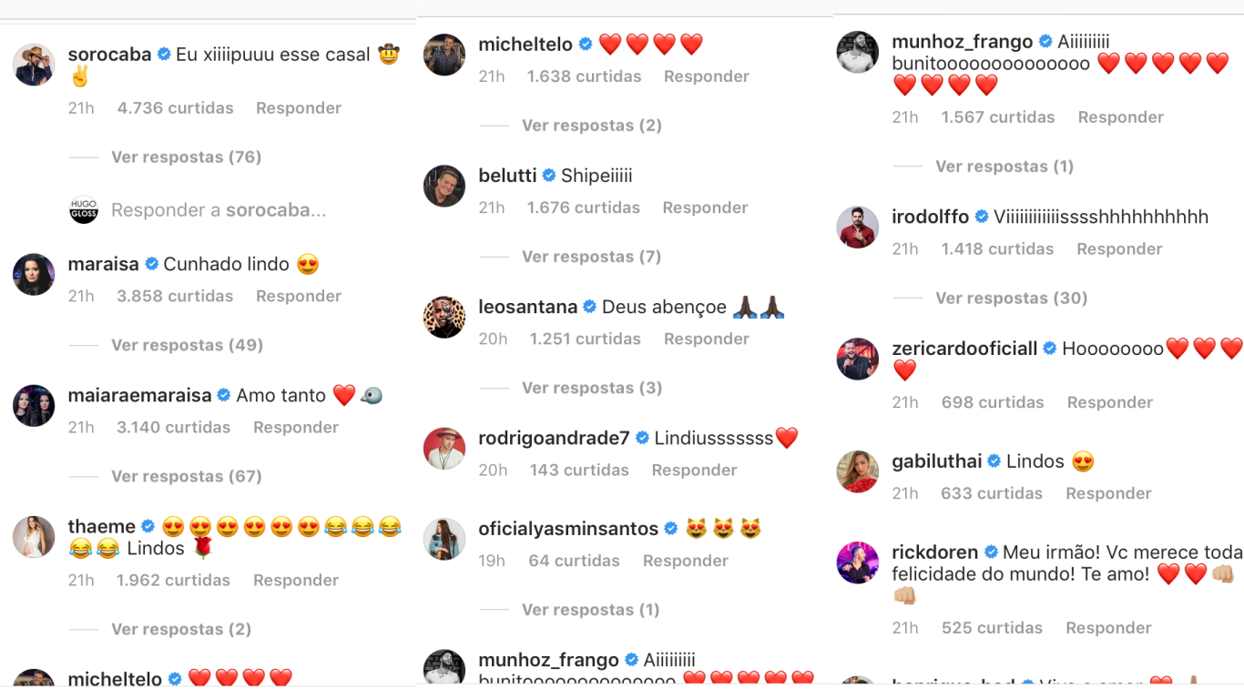Reply to thaeme's comment
This screenshot has width=1244, height=699.
tap(296, 580)
